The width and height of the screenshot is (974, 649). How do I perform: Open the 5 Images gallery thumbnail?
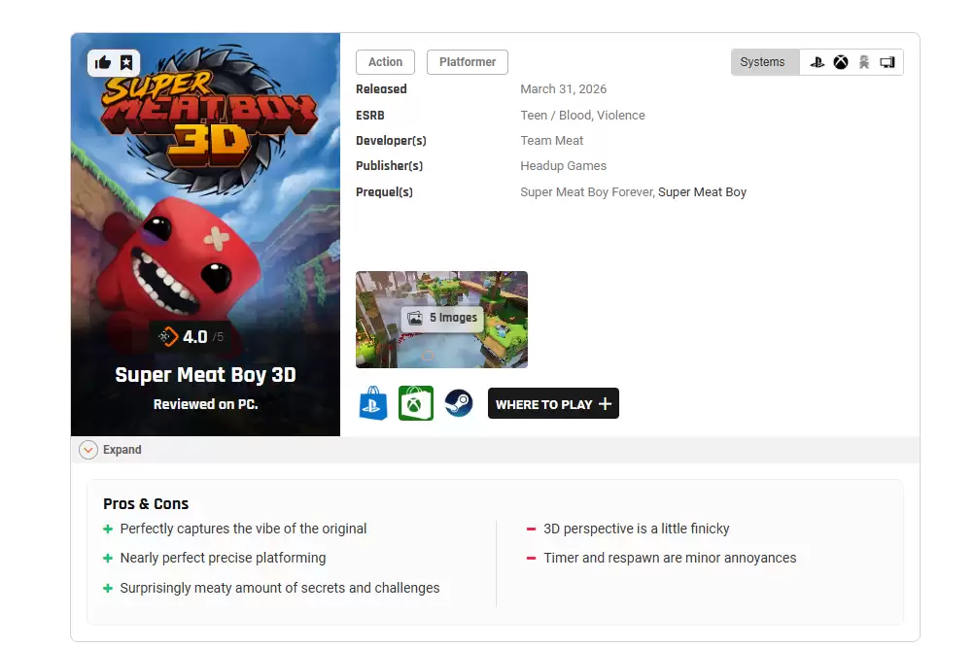[441, 320]
